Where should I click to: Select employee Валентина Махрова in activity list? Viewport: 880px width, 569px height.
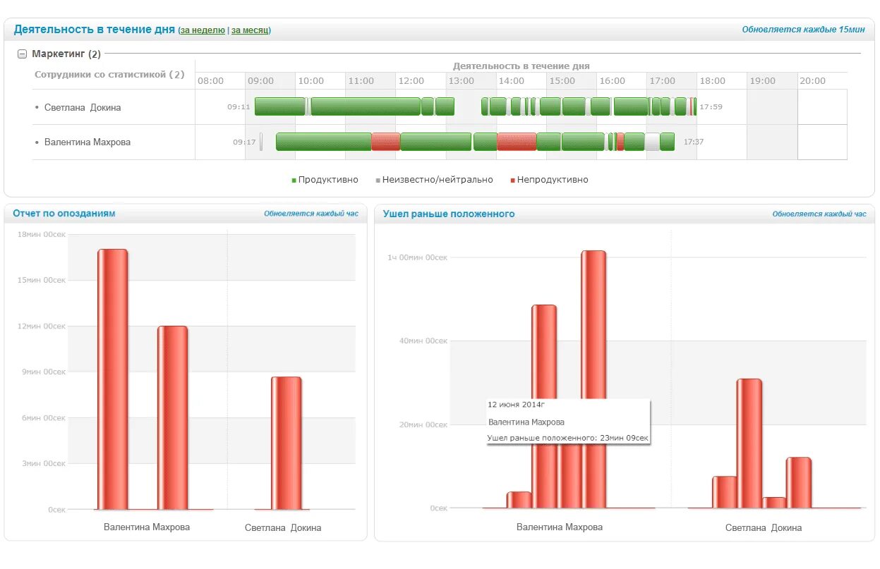tap(88, 142)
